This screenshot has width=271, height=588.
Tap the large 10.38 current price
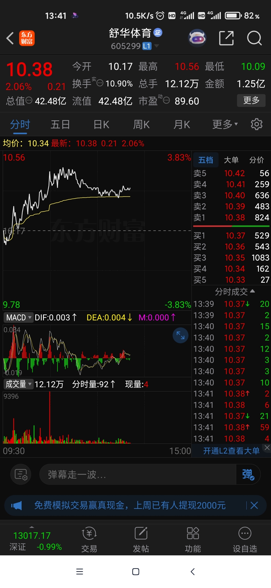29,69
